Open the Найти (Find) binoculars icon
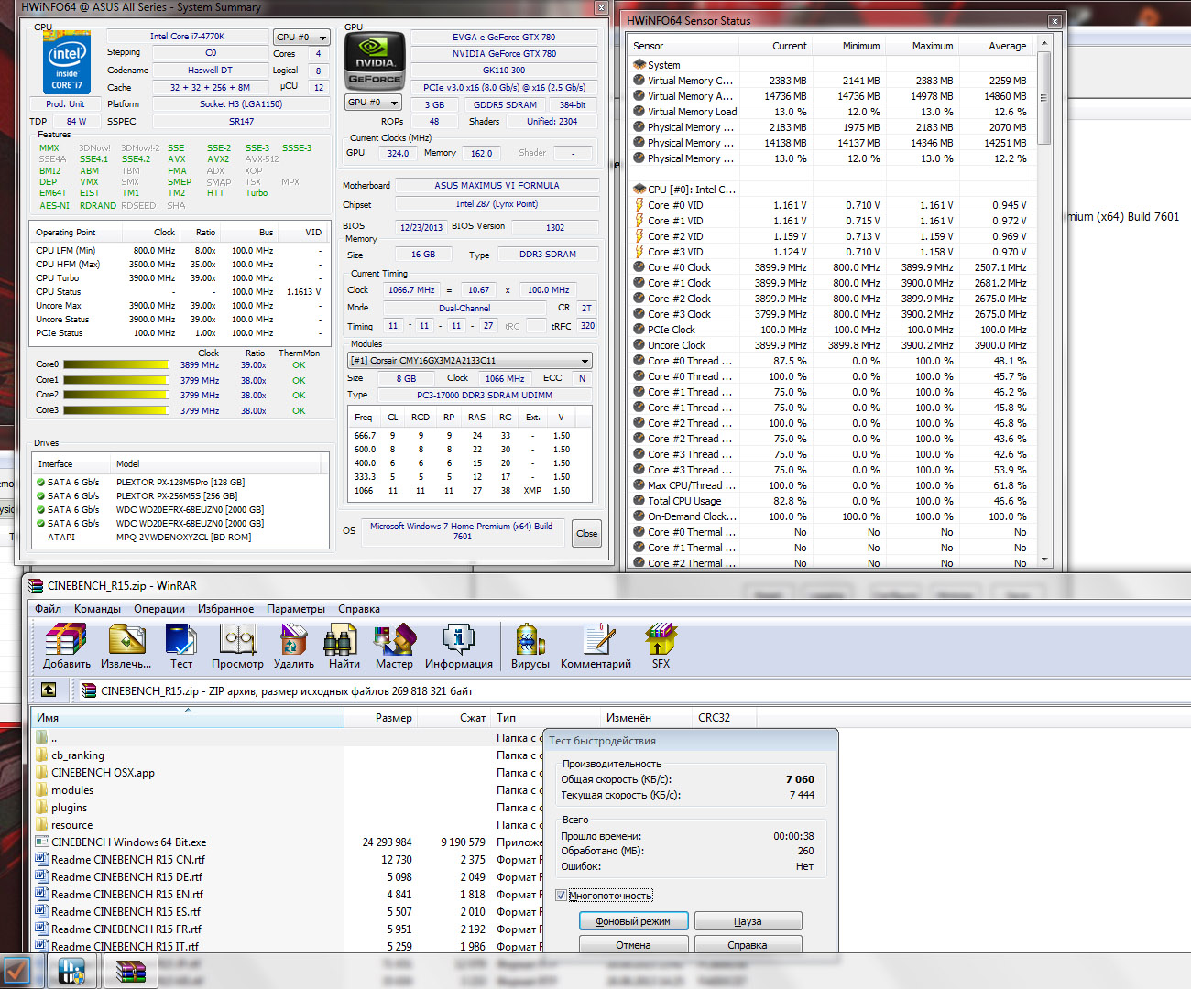 pyautogui.click(x=342, y=639)
